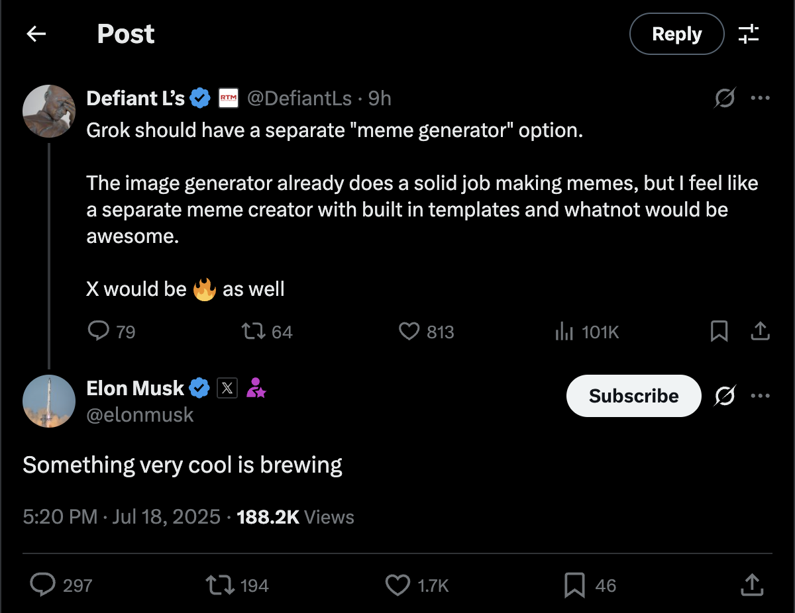Open more options on Elon Musk's post
Image resolution: width=795 pixels, height=613 pixels.
coord(760,396)
